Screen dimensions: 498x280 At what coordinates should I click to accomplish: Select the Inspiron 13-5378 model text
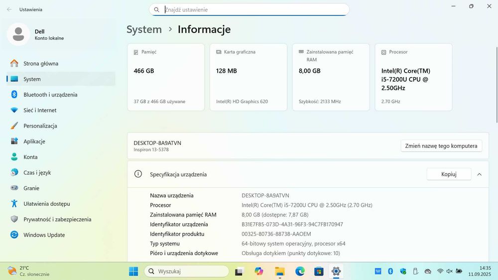pyautogui.click(x=151, y=149)
